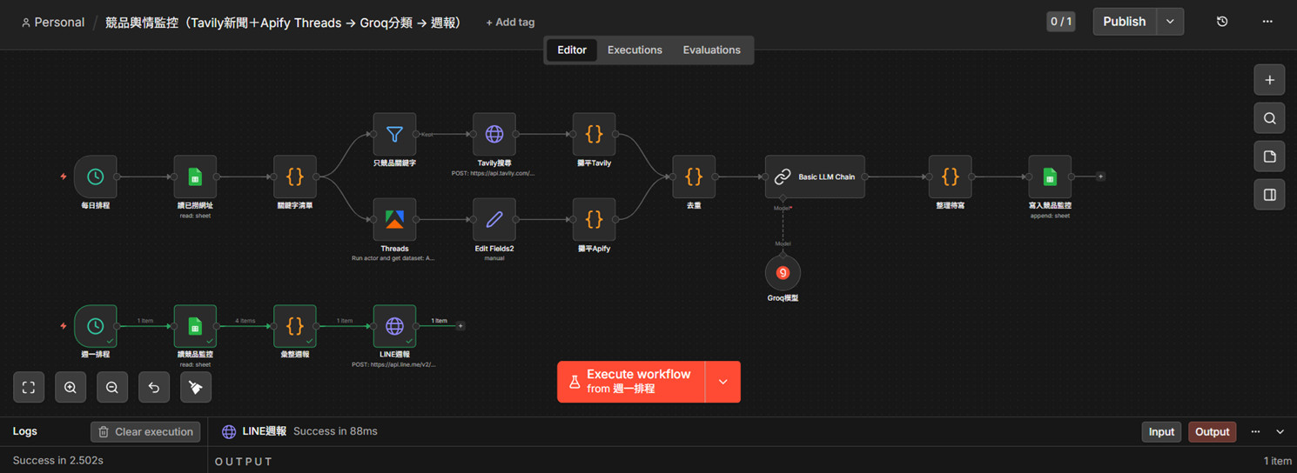Click the 週一排程 trigger lightning bolt
Viewport: 1297px width, 473px height.
click(x=63, y=326)
